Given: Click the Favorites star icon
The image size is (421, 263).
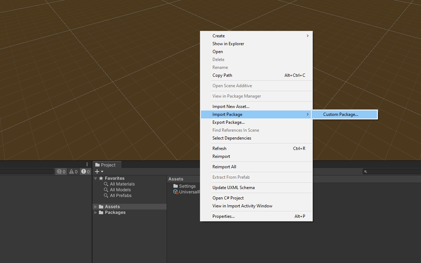Looking at the screenshot, I should coord(101,178).
